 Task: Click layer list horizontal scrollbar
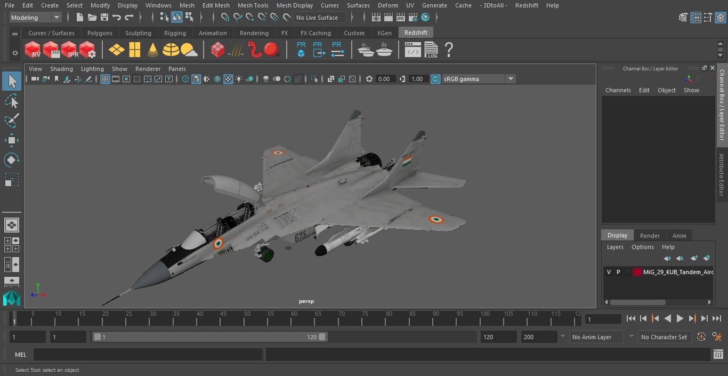click(637, 302)
